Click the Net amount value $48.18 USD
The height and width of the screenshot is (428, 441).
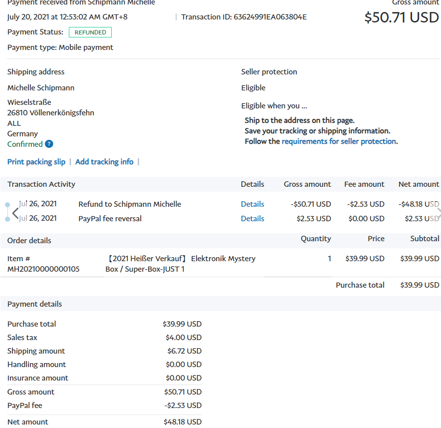pos(182,422)
